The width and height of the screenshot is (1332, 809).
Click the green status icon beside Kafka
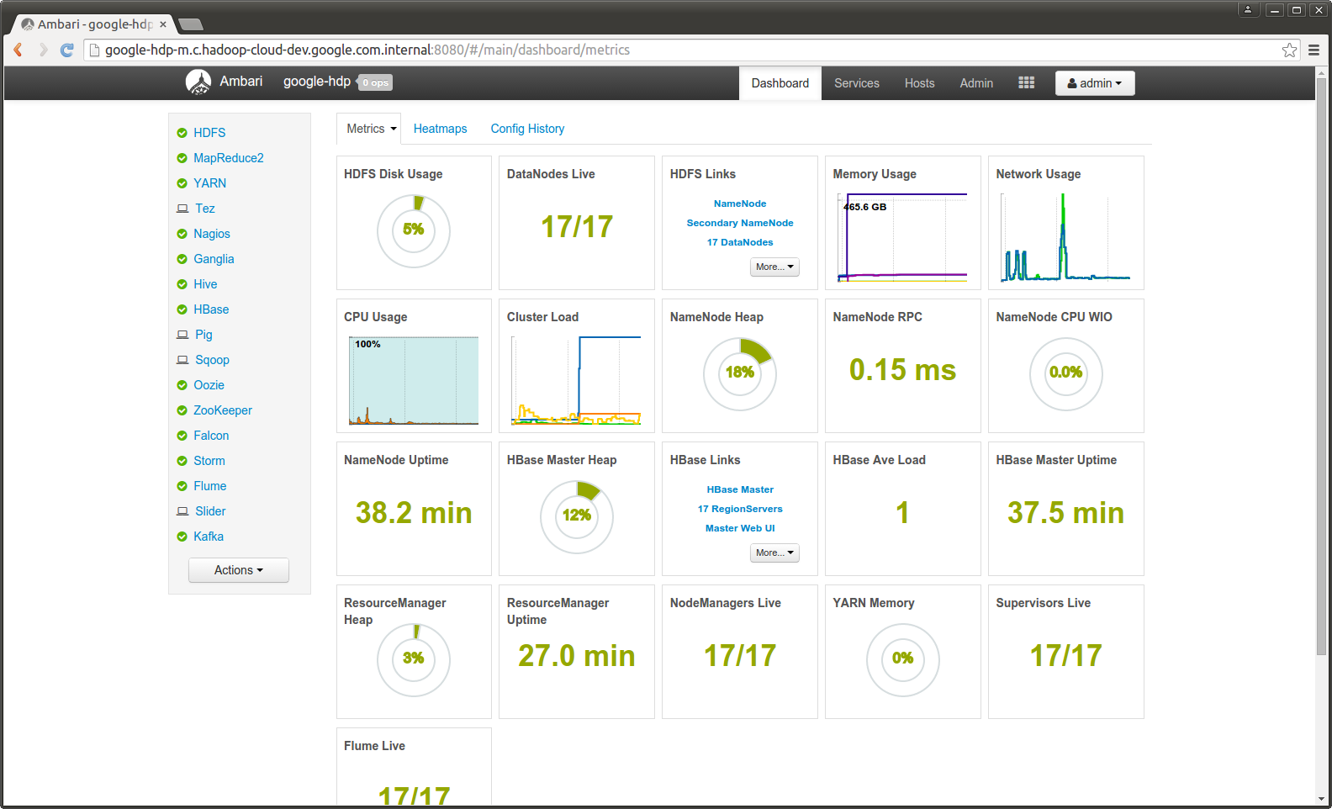click(182, 537)
